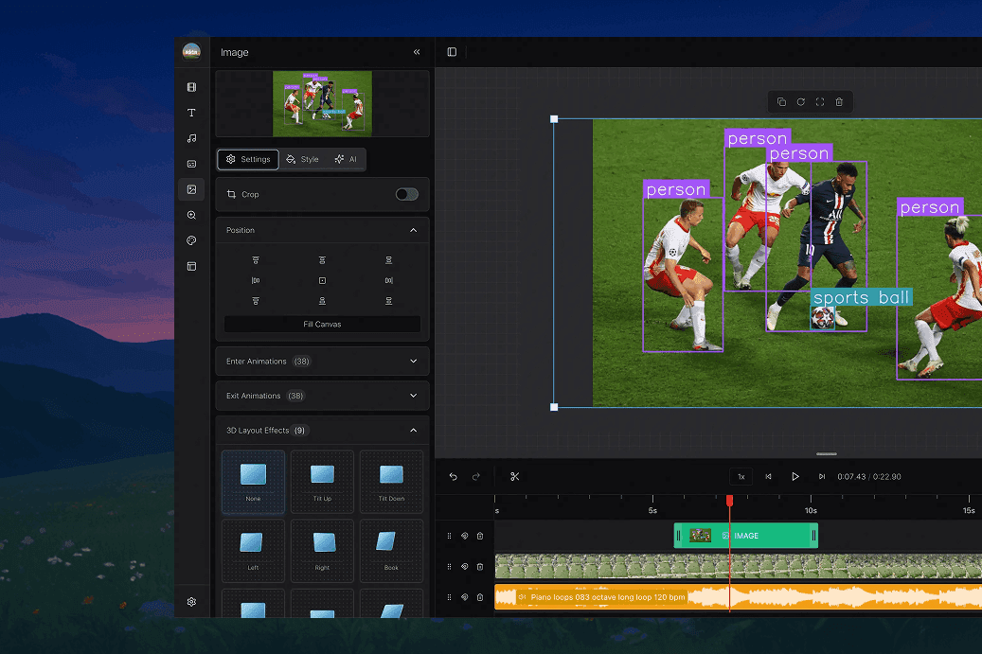This screenshot has height=654, width=982.
Task: Click the rotate/reset icon above the canvas
Action: pos(801,102)
